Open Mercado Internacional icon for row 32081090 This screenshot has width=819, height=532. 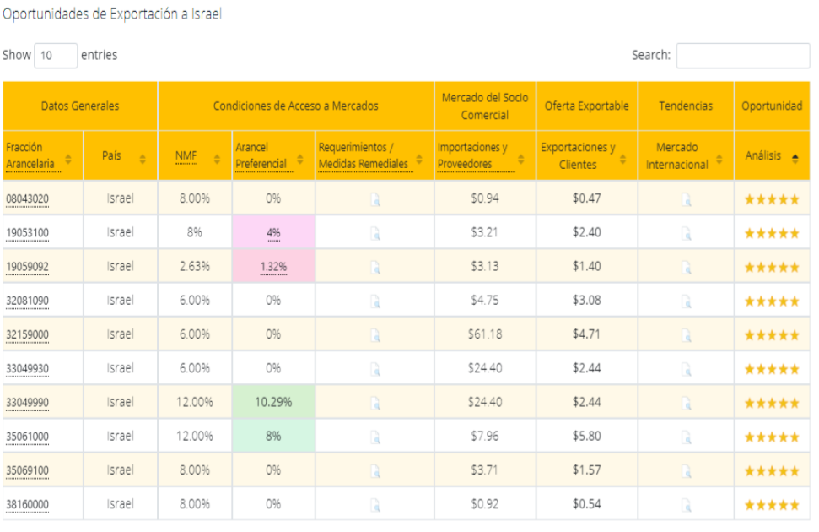point(686,301)
